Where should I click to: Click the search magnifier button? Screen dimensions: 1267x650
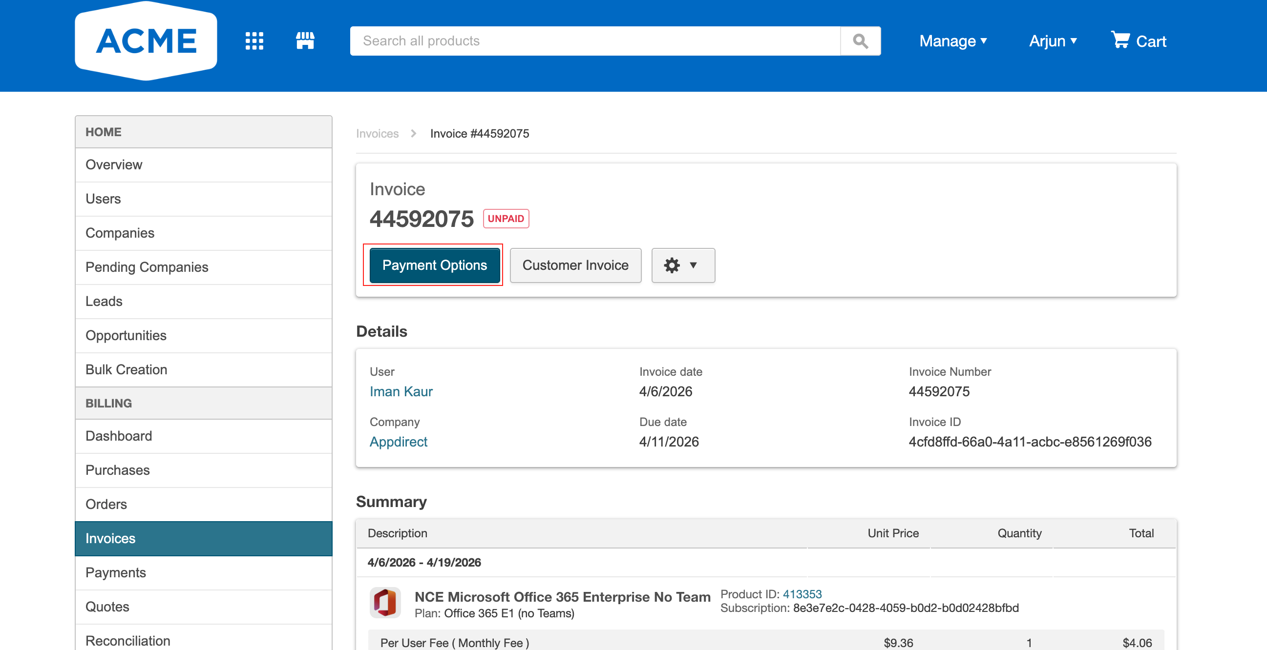[860, 41]
